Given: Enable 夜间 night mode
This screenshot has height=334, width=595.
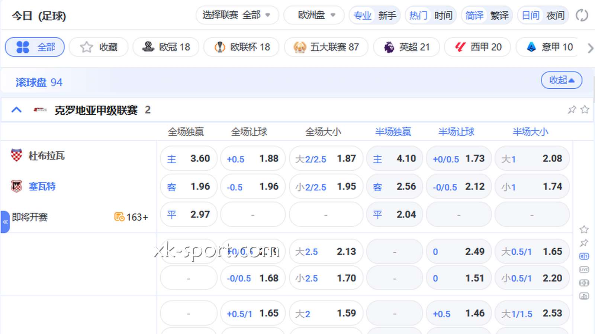Looking at the screenshot, I should pos(555,16).
